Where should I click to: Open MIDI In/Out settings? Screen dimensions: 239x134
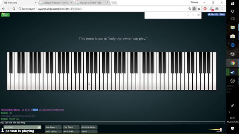click(x=53, y=131)
